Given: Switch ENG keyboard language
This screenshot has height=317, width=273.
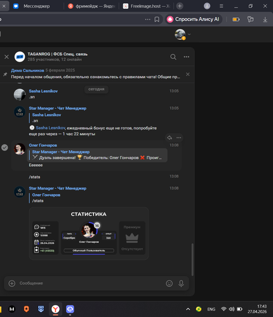Looking at the screenshot, I should (x=211, y=309).
